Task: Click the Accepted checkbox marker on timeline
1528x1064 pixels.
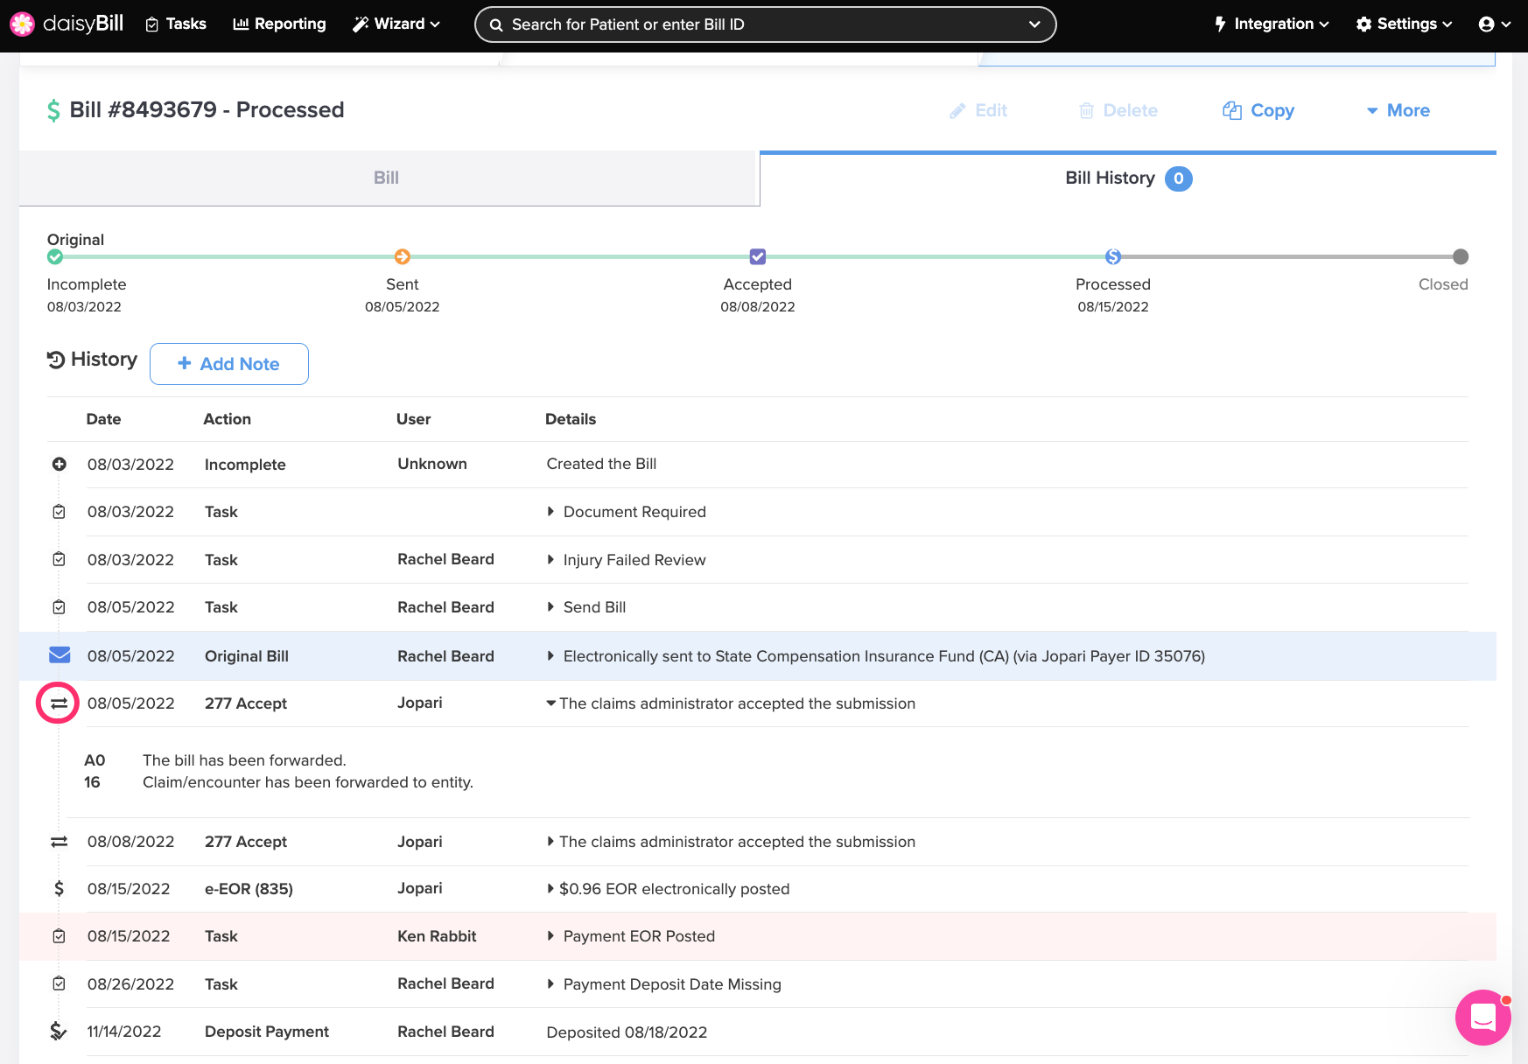Action: [x=758, y=256]
